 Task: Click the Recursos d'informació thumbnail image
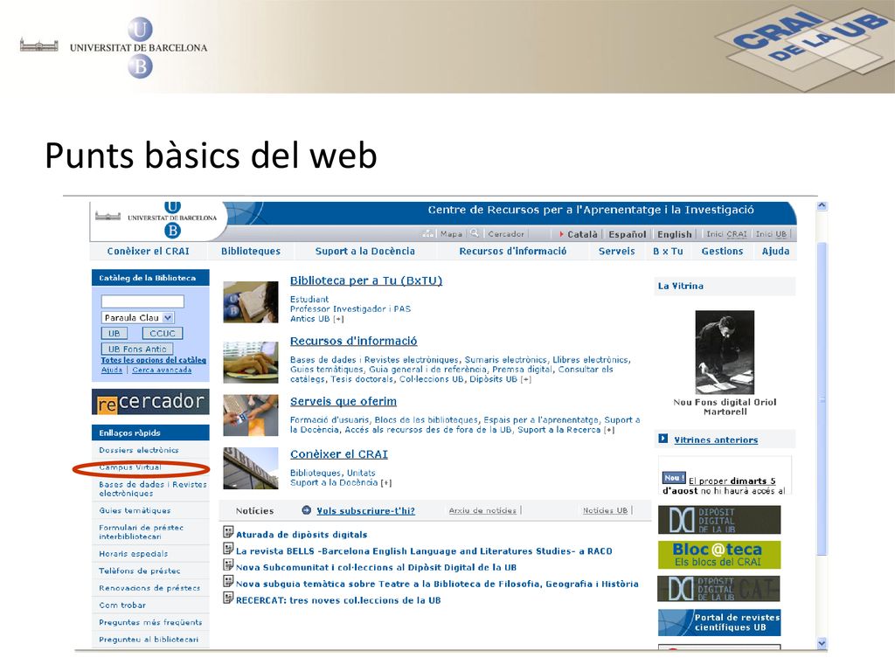pyautogui.click(x=251, y=363)
